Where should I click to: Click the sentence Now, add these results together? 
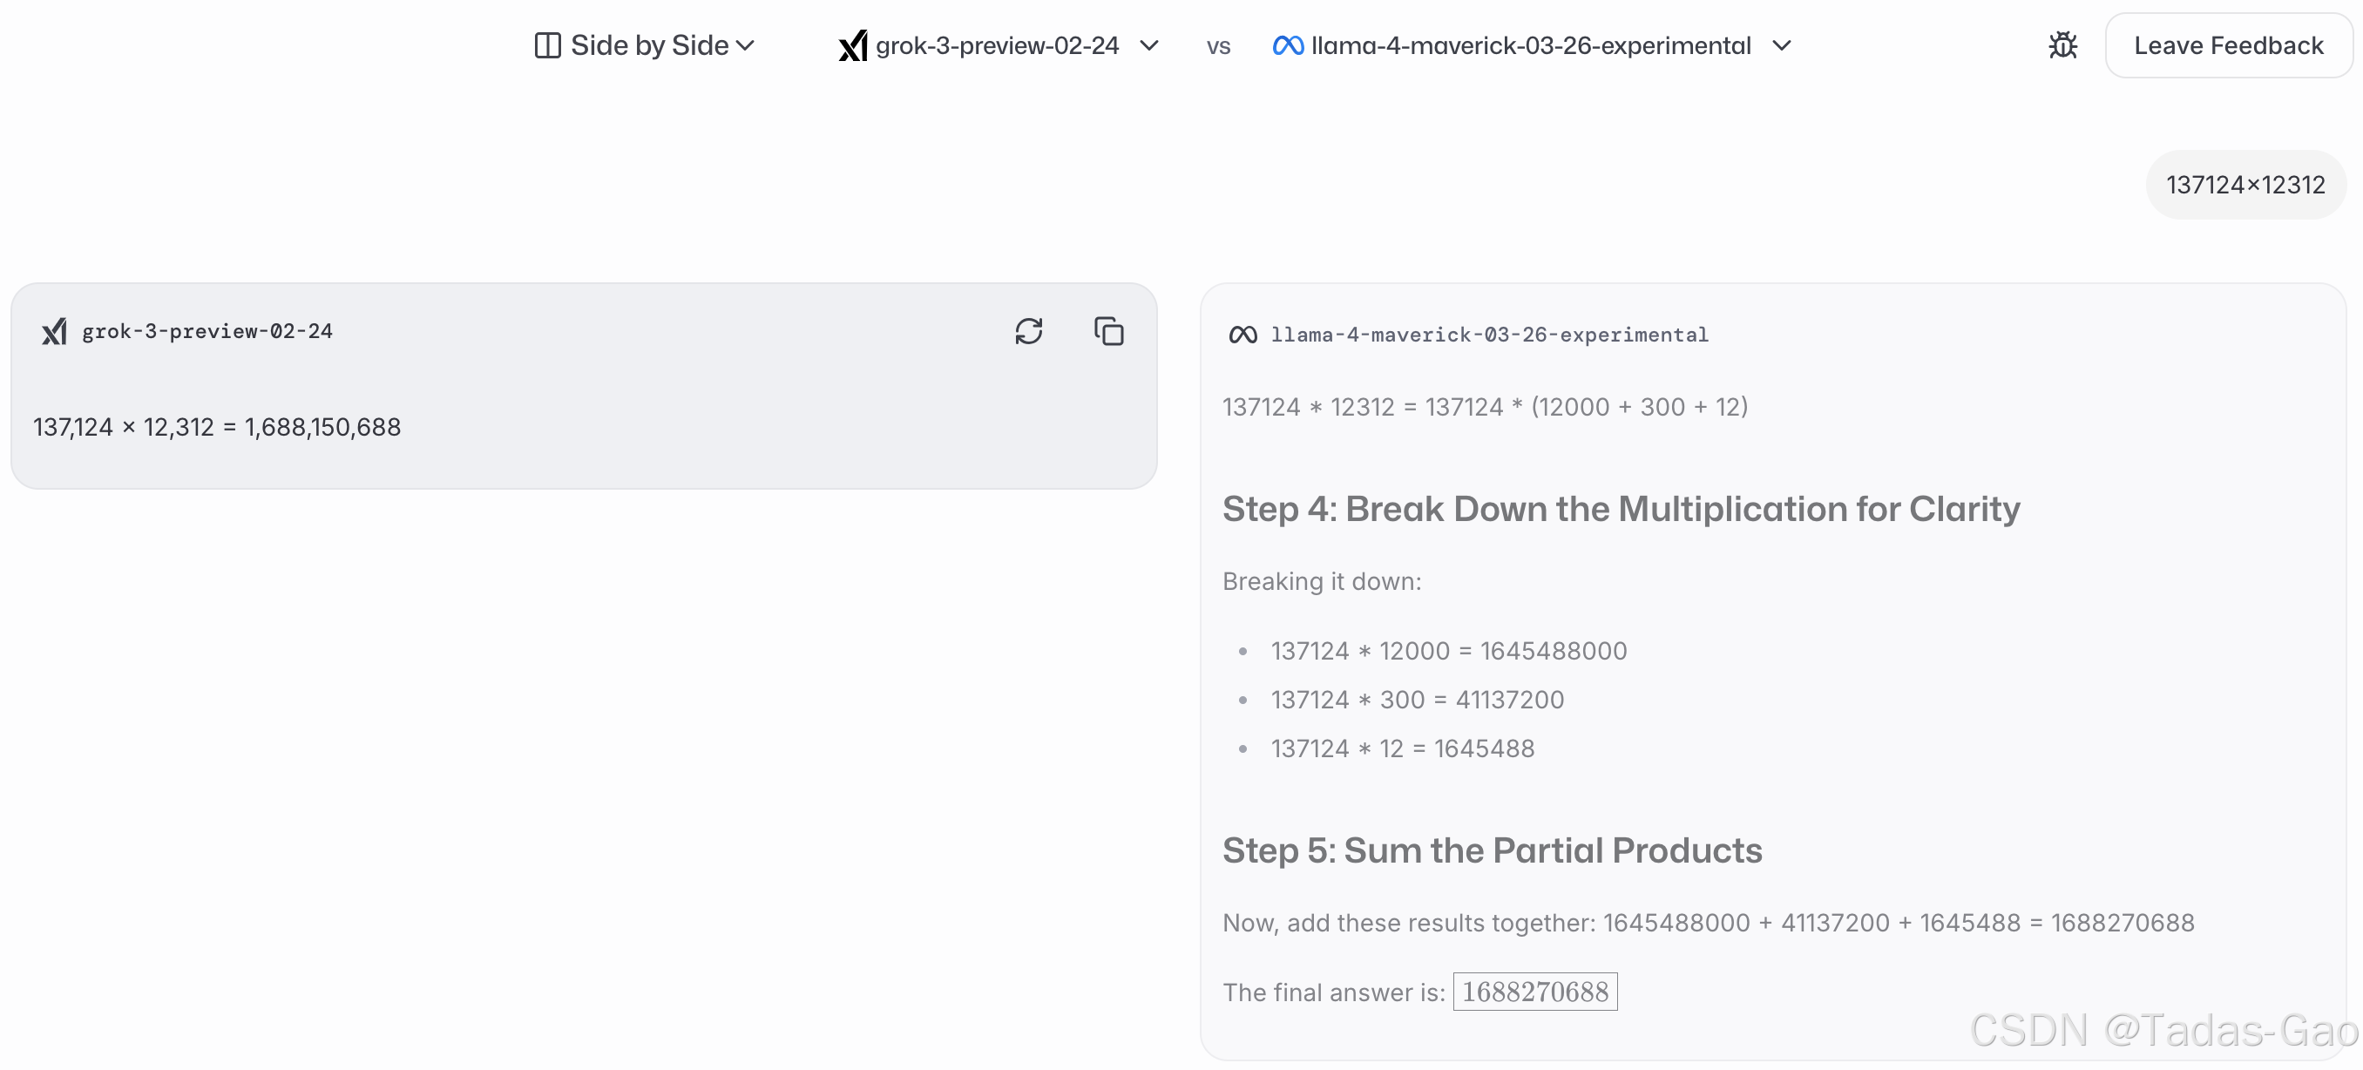[x=1708, y=922]
